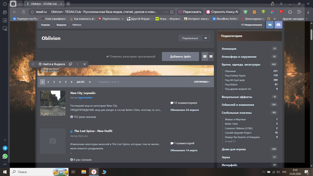Mark category as read (Отметить категорию прочитанной)
Viewport: 313px width, 176px height.
tap(131, 57)
